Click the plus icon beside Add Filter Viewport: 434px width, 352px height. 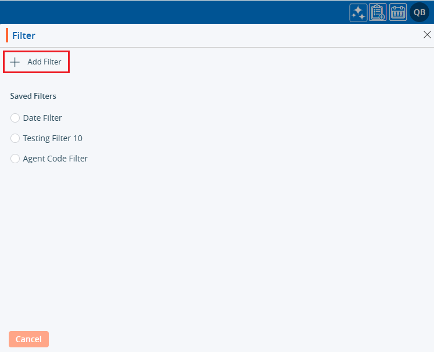15,62
